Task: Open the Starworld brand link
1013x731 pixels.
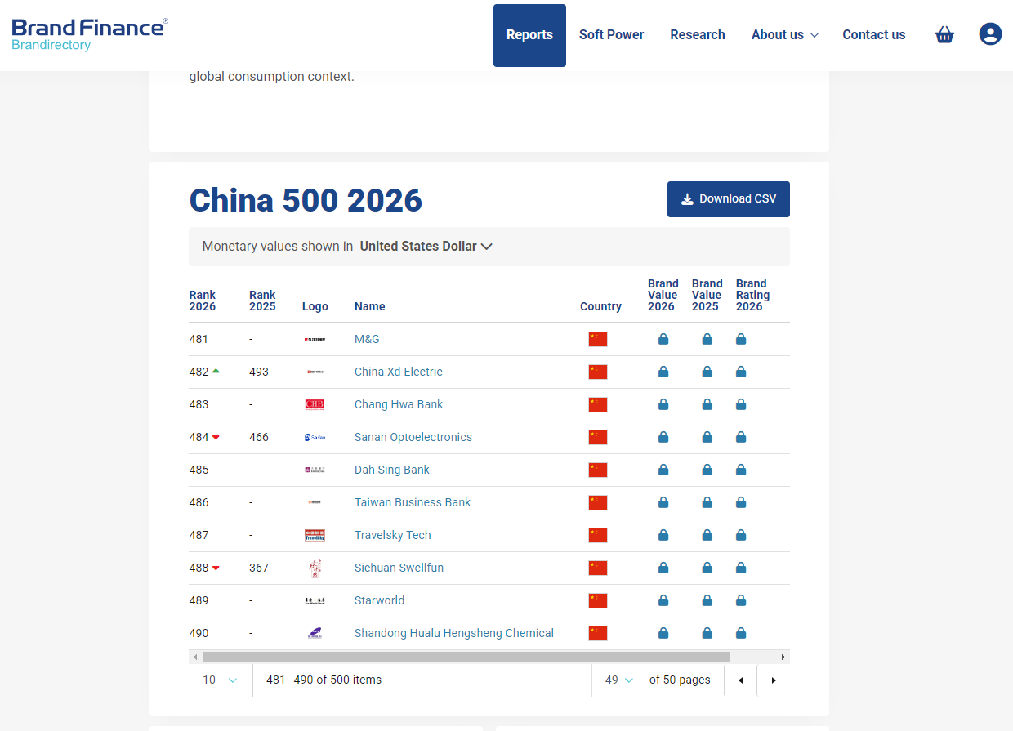Action: point(379,600)
